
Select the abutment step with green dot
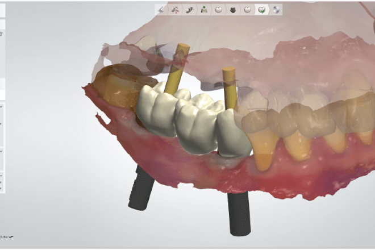tap(204, 10)
